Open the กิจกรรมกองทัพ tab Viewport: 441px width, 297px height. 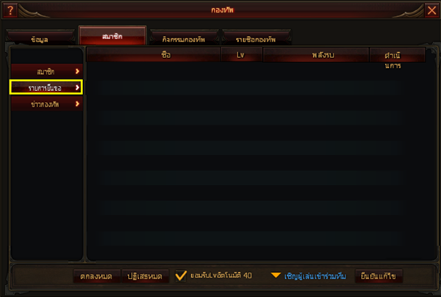click(184, 37)
